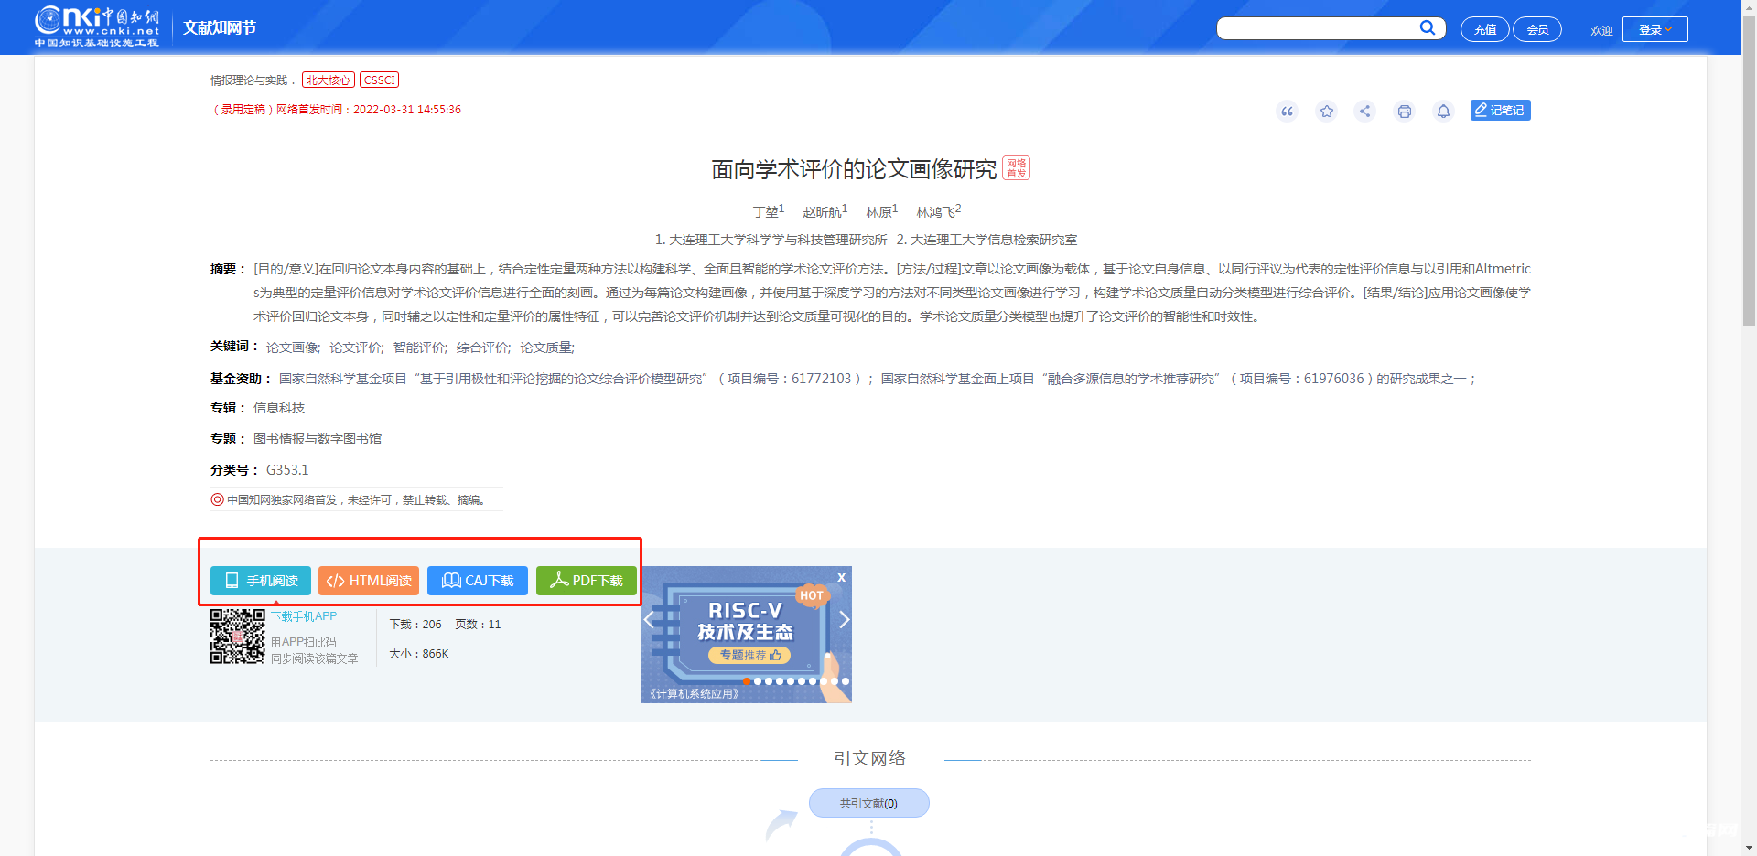This screenshot has width=1757, height=856.
Task: Select the 充值 recharge menu item
Action: coord(1485,28)
